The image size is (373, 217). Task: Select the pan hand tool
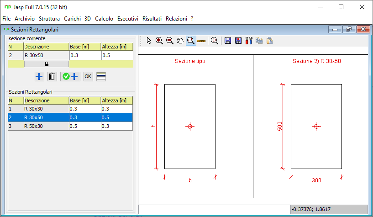tap(180, 41)
